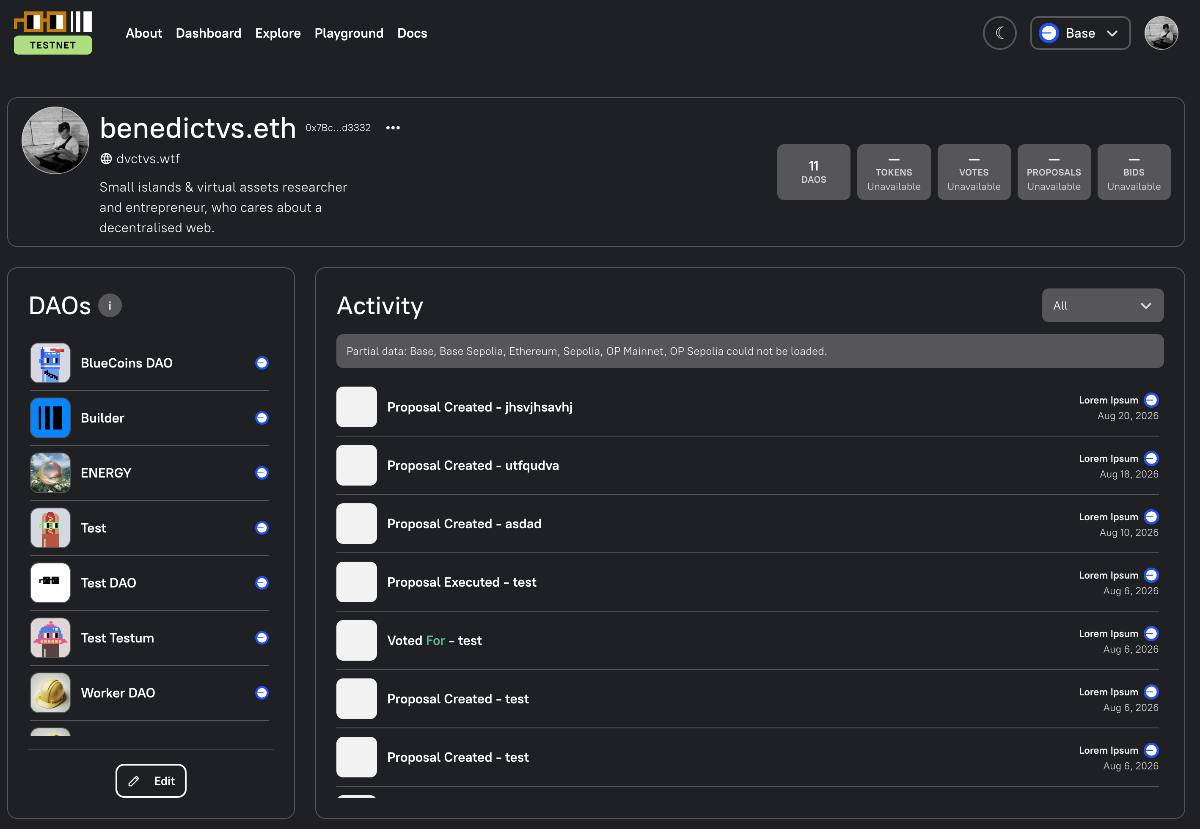Screen dimensions: 1200x829
Task: Open Proposal Created – asdad activity
Action: pos(747,524)
